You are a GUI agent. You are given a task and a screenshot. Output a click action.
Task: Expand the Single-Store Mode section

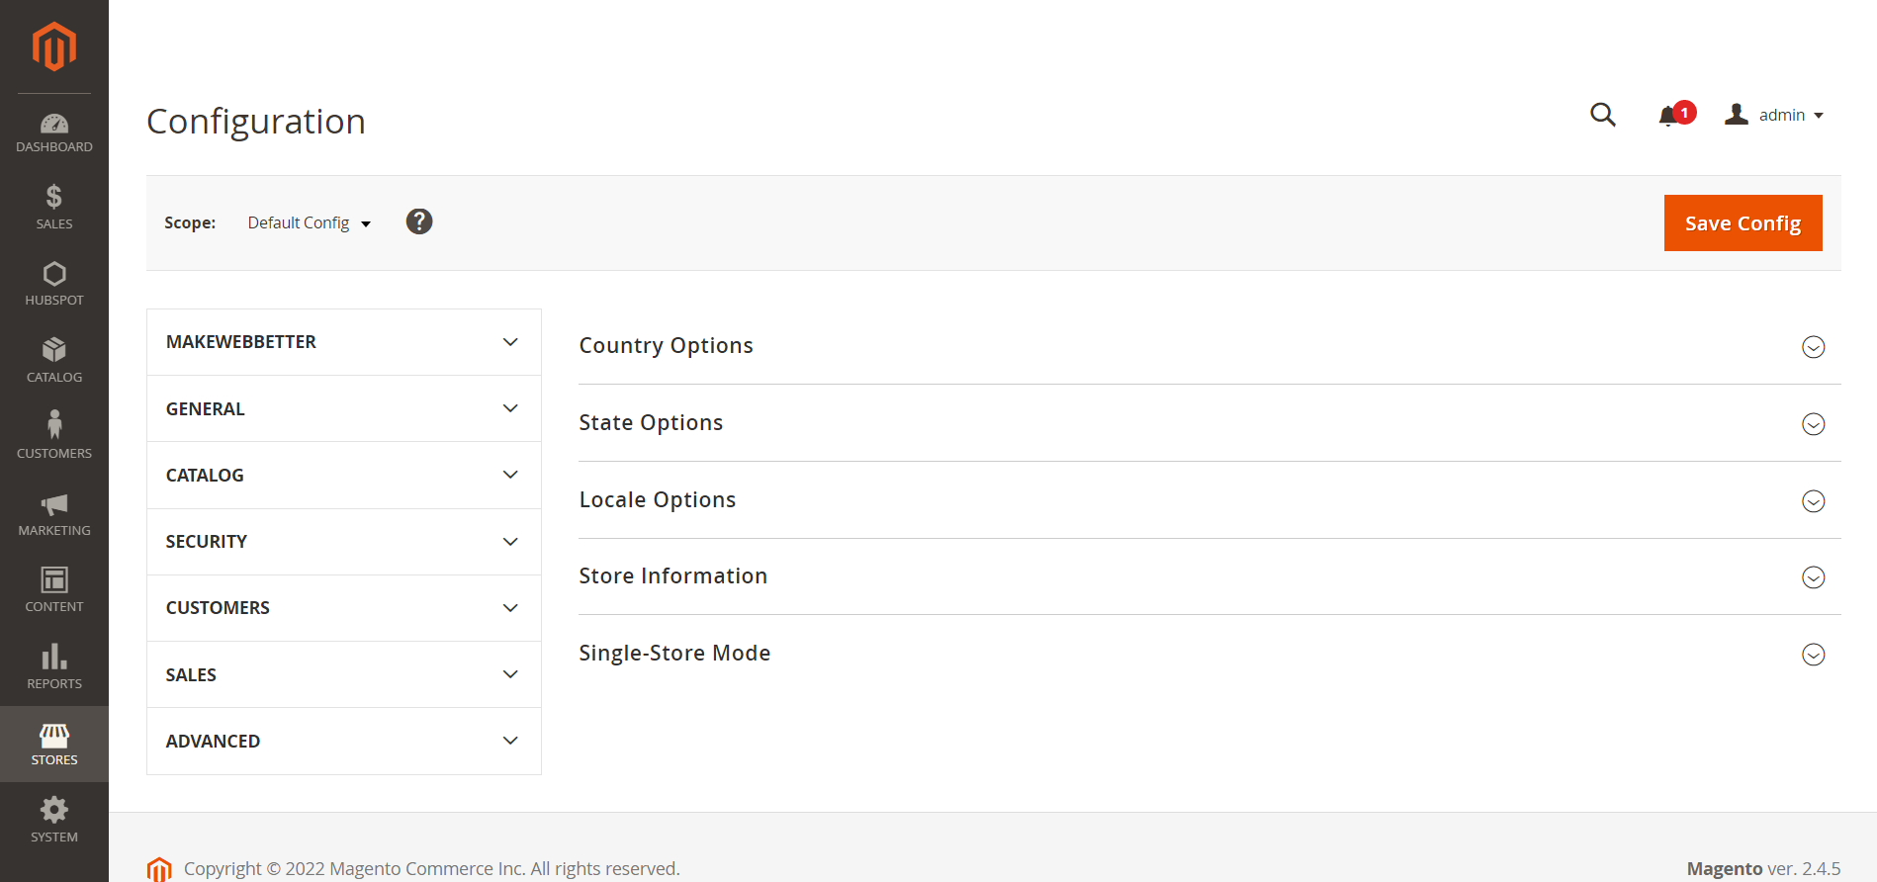tap(1209, 654)
